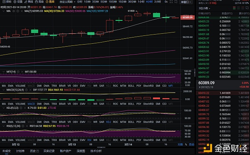Switch to 计划单 planned orders tab
Viewport: 250px width, 155px height.
(x=20, y=151)
